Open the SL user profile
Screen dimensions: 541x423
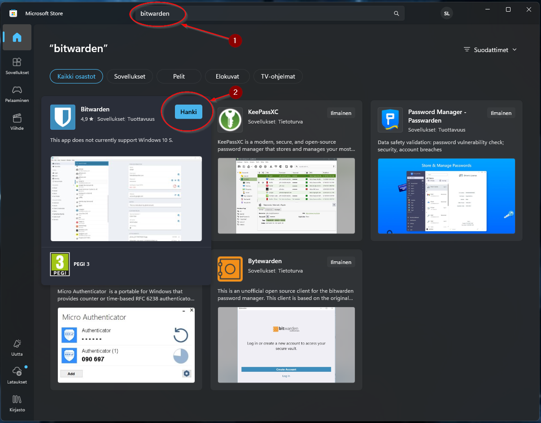447,13
